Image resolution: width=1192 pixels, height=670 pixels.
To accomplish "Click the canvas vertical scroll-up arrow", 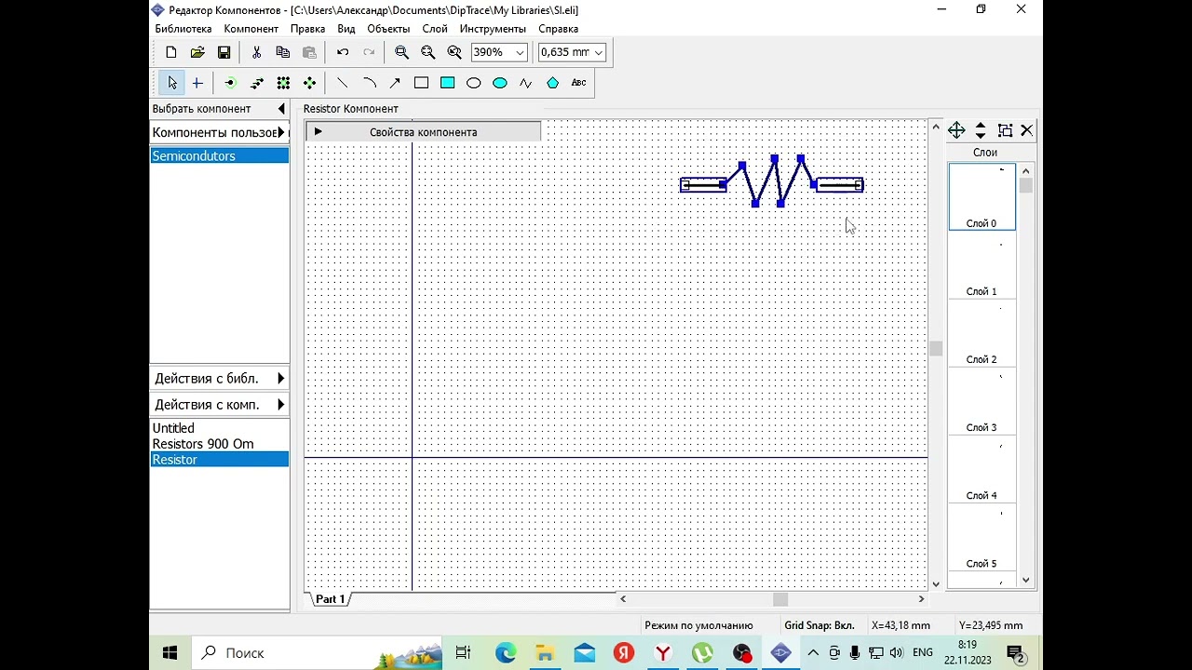I will [935, 127].
